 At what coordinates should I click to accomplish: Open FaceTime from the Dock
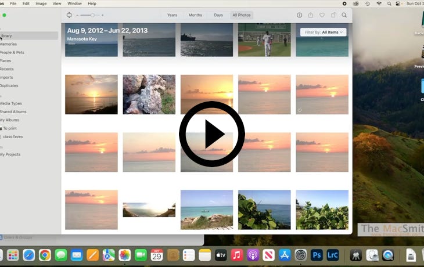point(141,255)
